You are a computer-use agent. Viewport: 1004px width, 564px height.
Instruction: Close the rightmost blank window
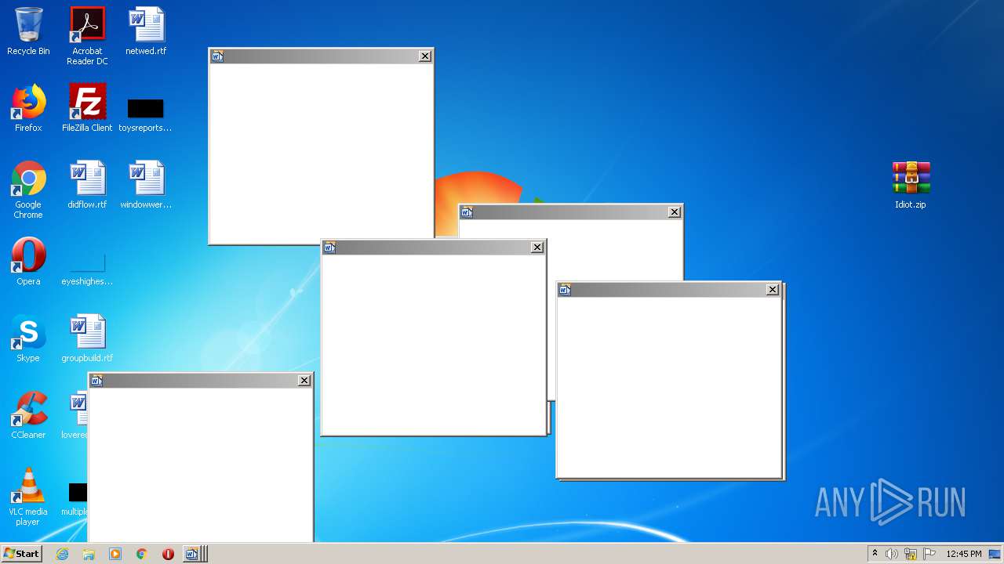pos(773,289)
